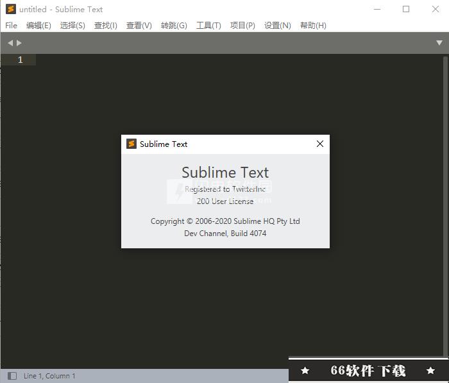Open the 工具(T) menu

pos(208,26)
